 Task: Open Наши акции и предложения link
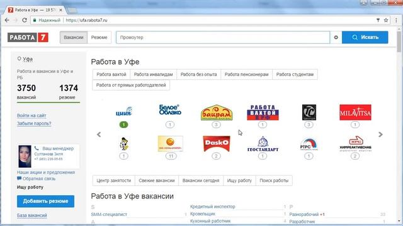coord(46,173)
